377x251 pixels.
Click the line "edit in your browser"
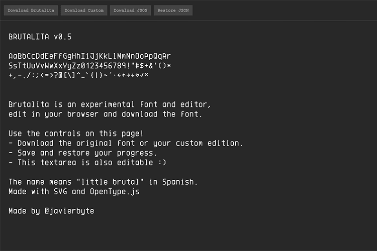105,114
